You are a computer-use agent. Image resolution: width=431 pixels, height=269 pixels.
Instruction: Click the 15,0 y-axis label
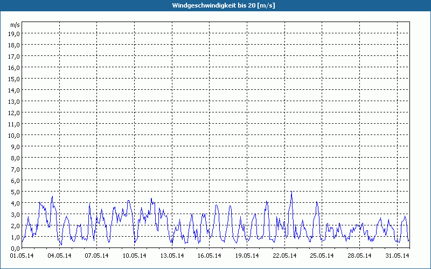(x=14, y=79)
